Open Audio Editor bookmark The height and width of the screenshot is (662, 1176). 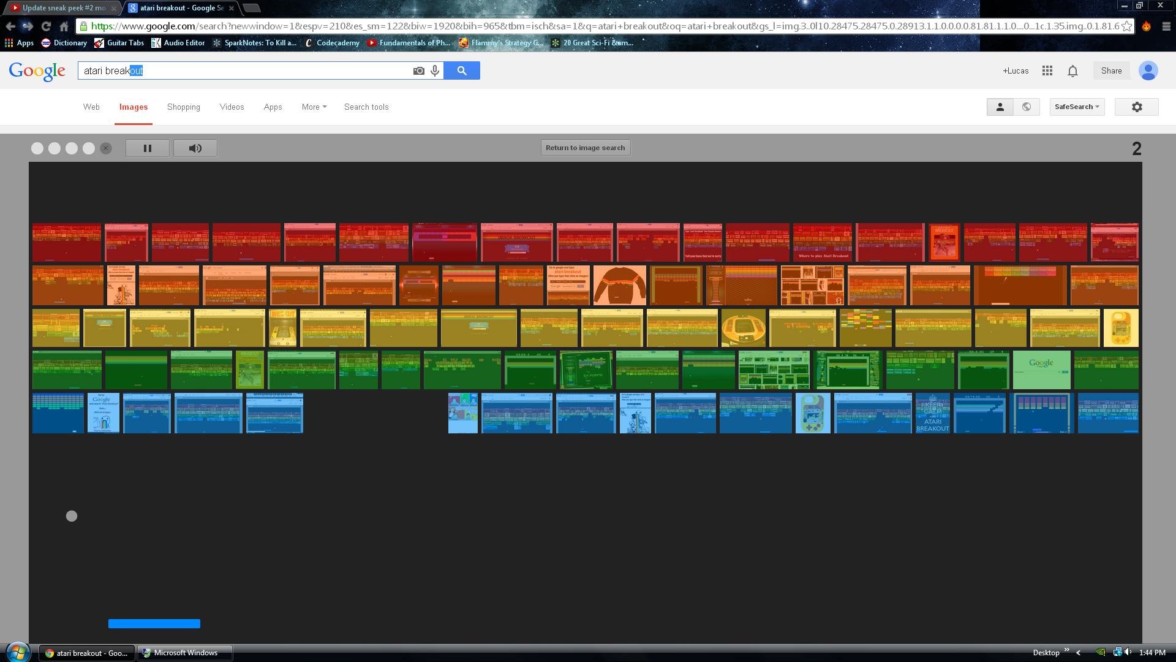pos(178,43)
